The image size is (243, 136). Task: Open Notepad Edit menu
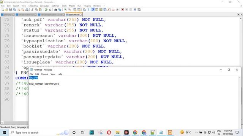pos(37,74)
